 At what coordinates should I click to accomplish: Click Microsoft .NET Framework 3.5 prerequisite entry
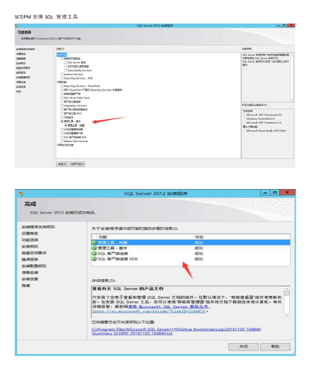[264, 123]
